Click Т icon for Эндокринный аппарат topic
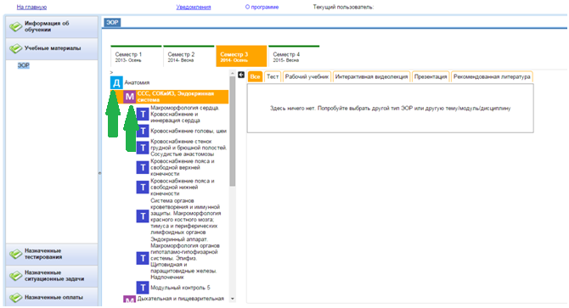 point(143,258)
